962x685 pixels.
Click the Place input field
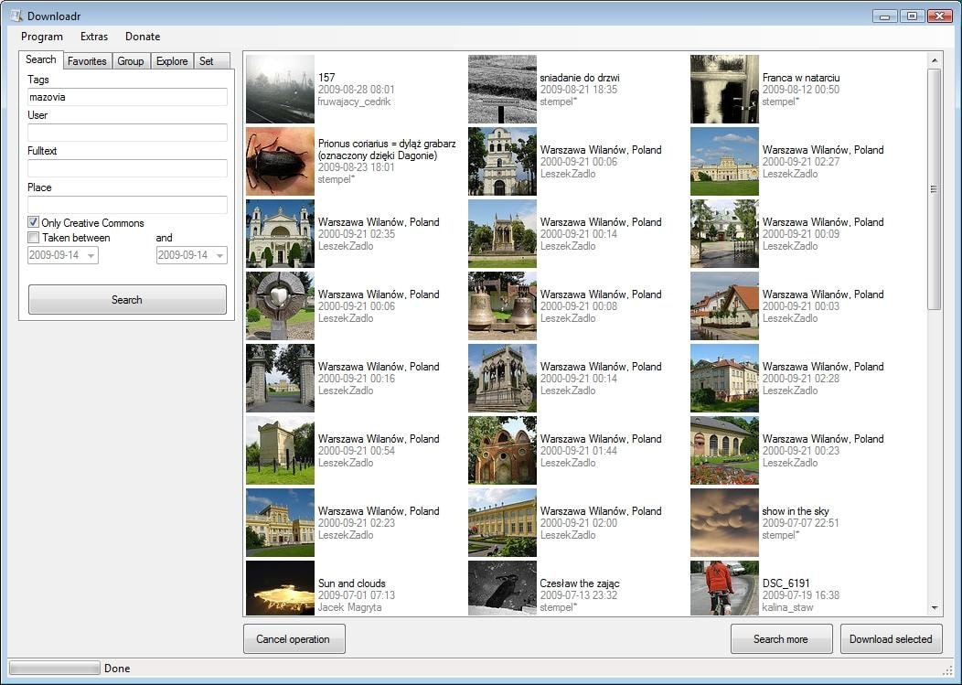tap(127, 204)
